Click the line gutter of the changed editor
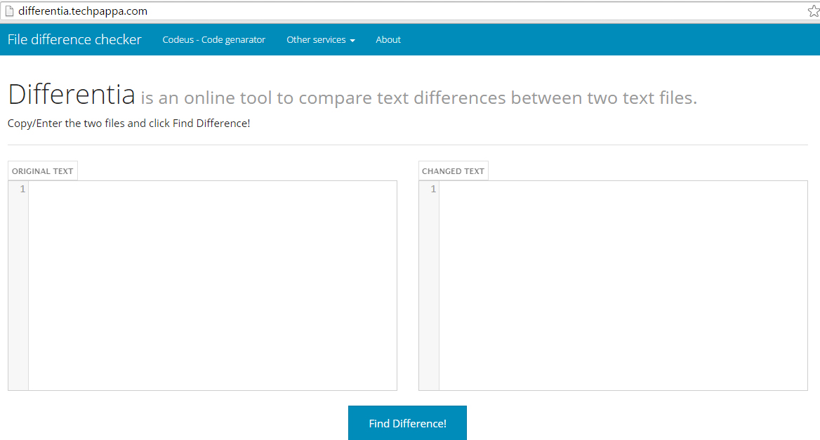820x440 pixels. click(x=429, y=281)
